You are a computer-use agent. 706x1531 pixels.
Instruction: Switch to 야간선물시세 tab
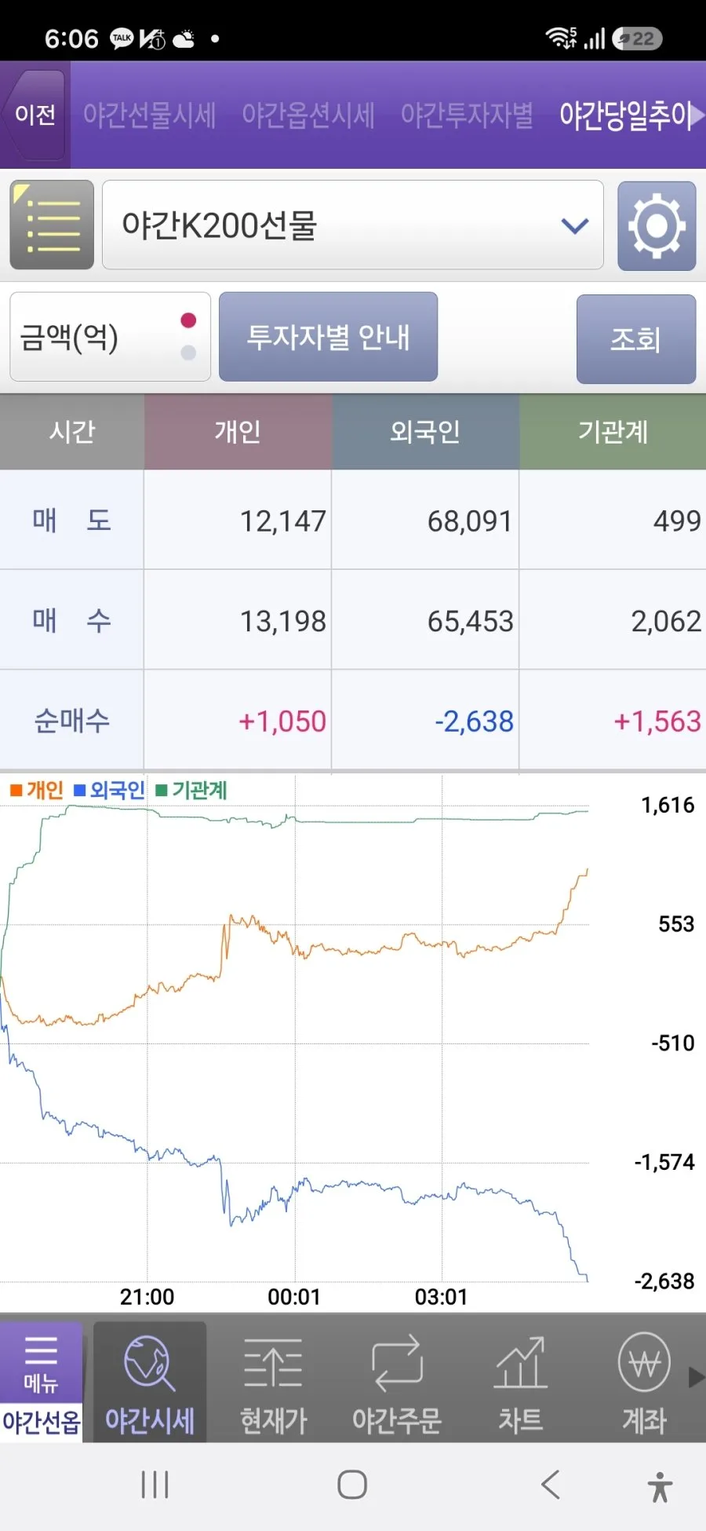tap(149, 115)
